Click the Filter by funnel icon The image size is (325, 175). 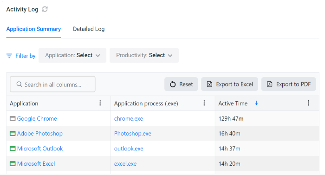[9, 56]
